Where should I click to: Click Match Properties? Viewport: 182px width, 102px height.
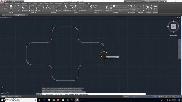[x=107, y=8]
